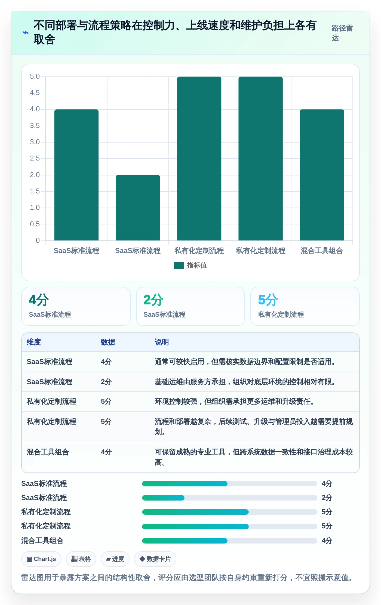Screen dimensions: 381x605
Task: Click the diamond icon in the 数据卡片 chip
Action: 142,559
